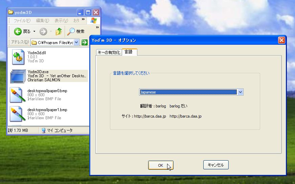Select desktopwallpaper0.bmp file icon

[18, 95]
